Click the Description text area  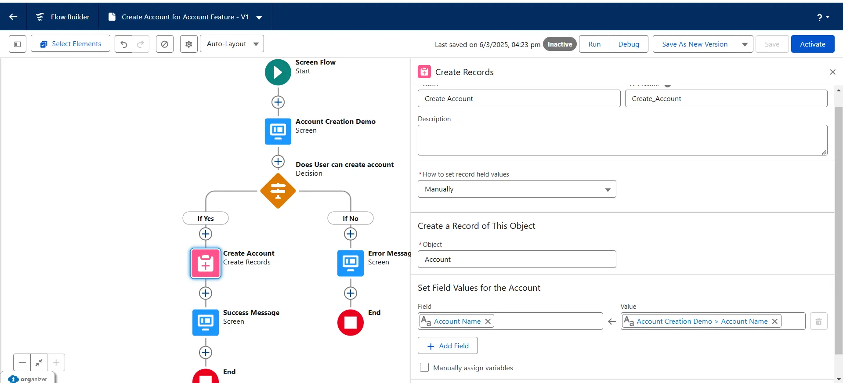[x=622, y=140]
